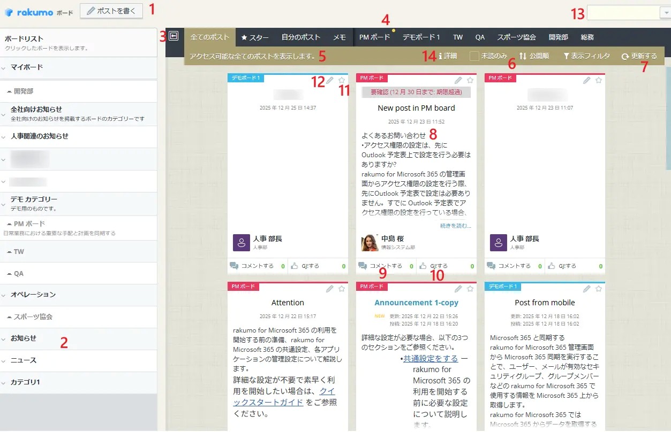Open the dropdown arrow in the top-right search box
671x432 pixels.
point(665,13)
